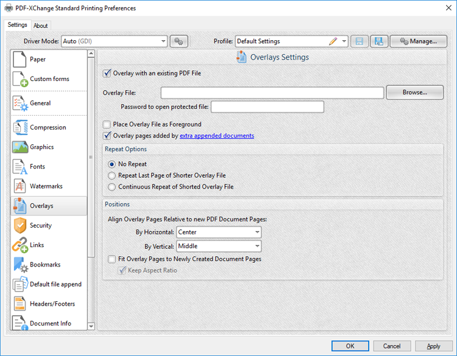The width and height of the screenshot is (457, 356).
Task: Open the Links chain icon
Action: click(x=20, y=245)
